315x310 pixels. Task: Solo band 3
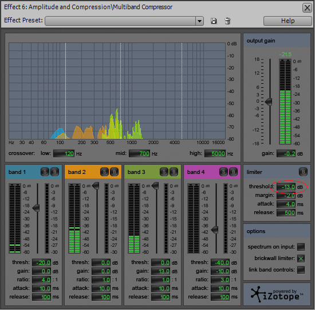(164, 172)
